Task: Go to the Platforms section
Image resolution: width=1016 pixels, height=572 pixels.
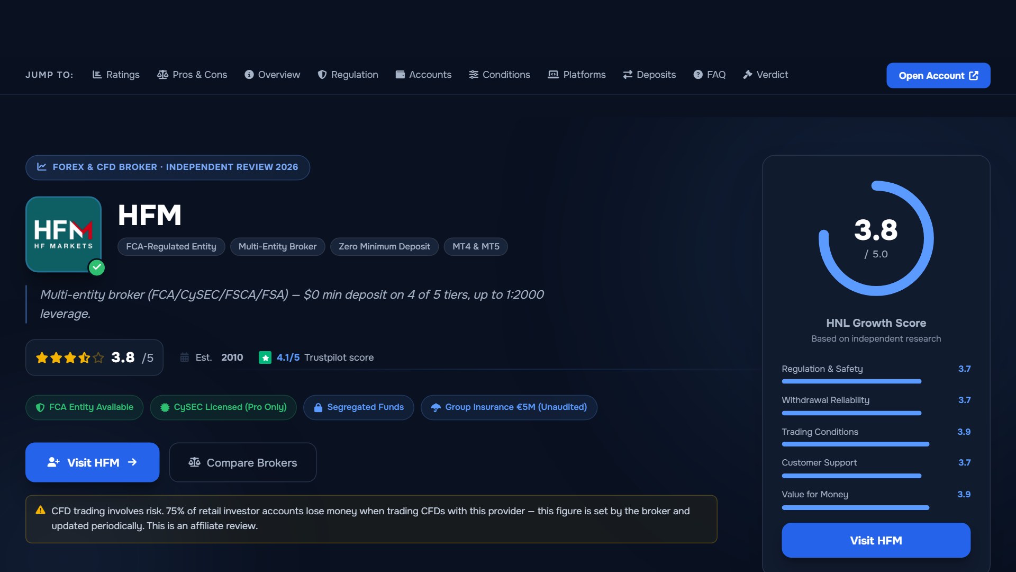Action: click(x=577, y=75)
